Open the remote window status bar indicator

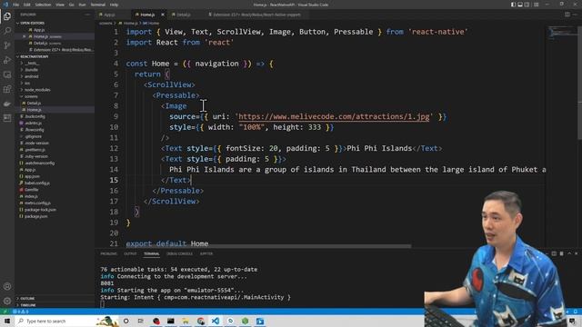pyautogui.click(x=5, y=312)
